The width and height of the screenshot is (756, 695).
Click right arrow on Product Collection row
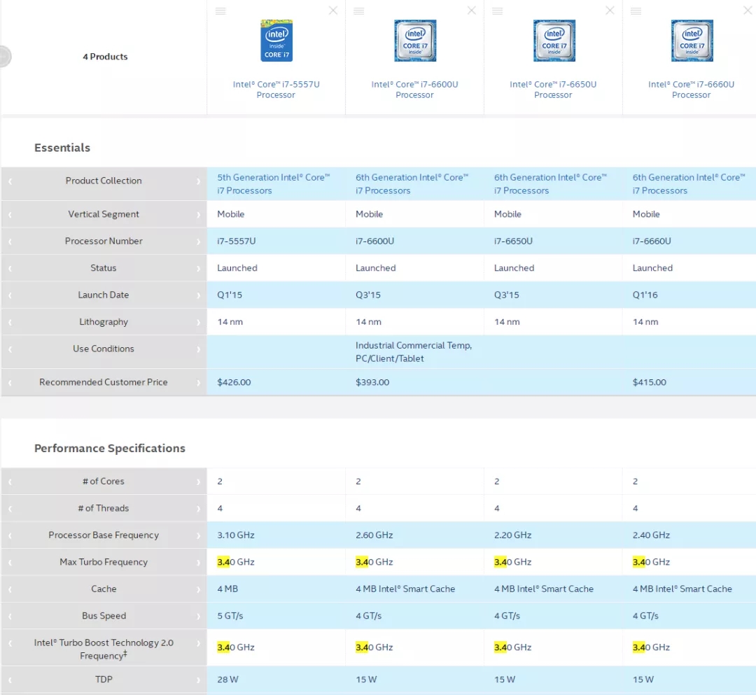click(x=198, y=181)
